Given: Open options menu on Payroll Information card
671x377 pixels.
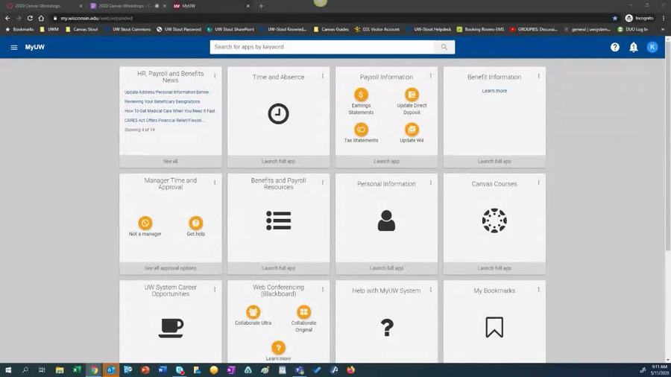Looking at the screenshot, I should [x=430, y=76].
